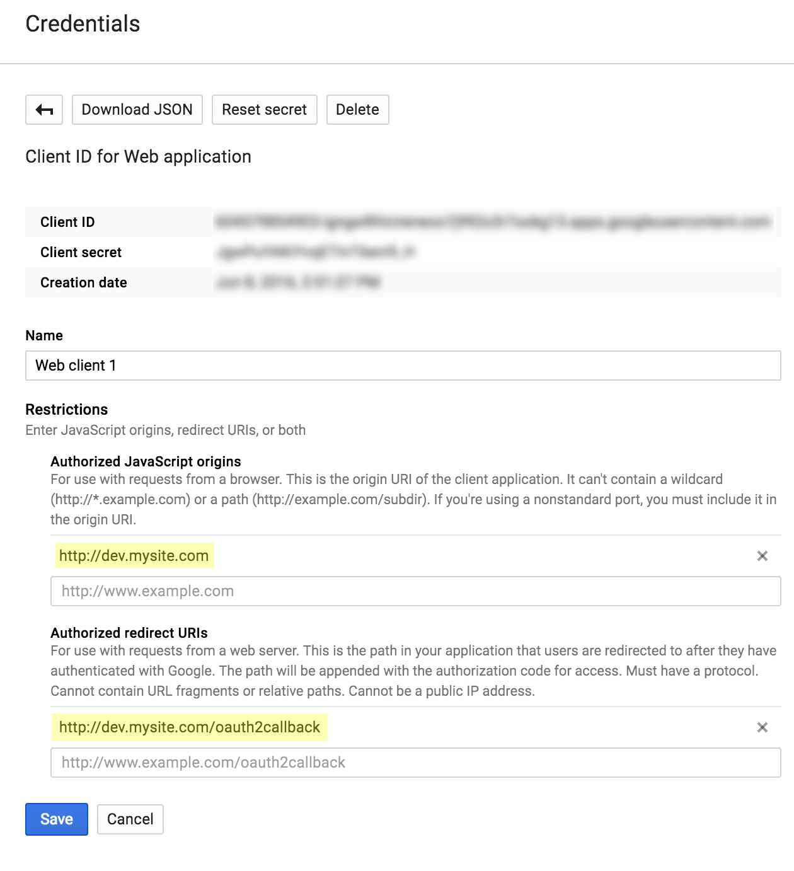Viewport: 794px width, 871px height.
Task: Click the Authorized JavaScript origins label
Action: click(146, 461)
